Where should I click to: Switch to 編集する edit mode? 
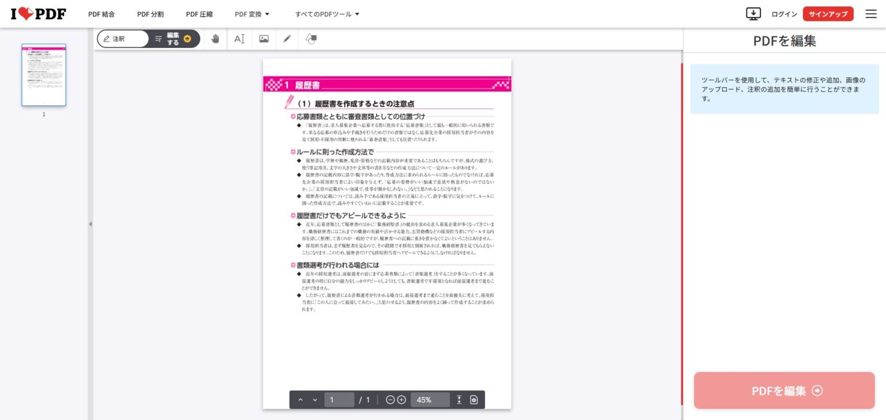tap(174, 39)
